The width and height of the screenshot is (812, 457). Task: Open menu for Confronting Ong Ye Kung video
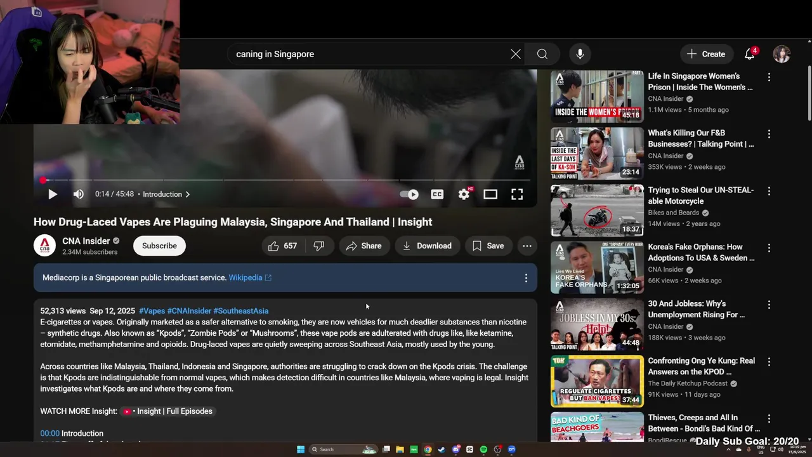(769, 362)
